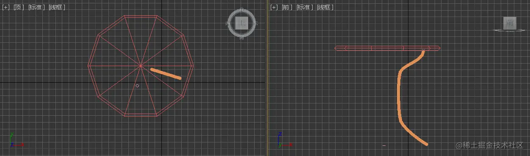
Task: Open 线框 display menu in Top (顶) viewport
Action: click(x=57, y=7)
